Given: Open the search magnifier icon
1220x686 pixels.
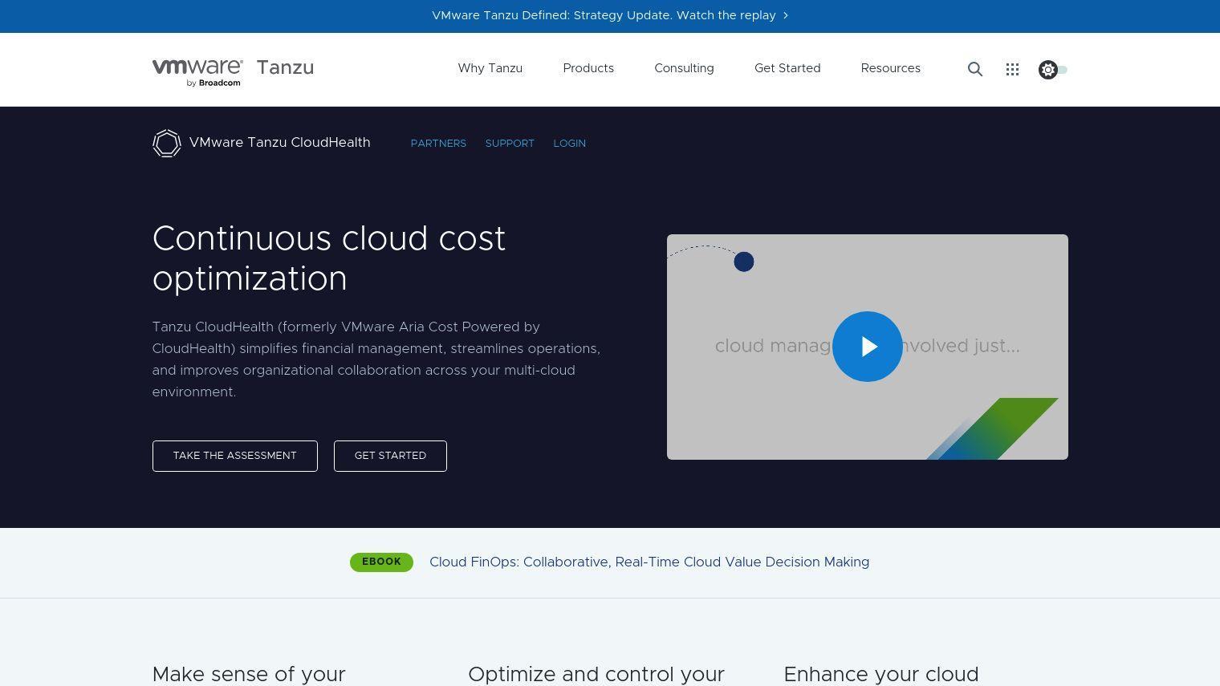Looking at the screenshot, I should point(975,70).
